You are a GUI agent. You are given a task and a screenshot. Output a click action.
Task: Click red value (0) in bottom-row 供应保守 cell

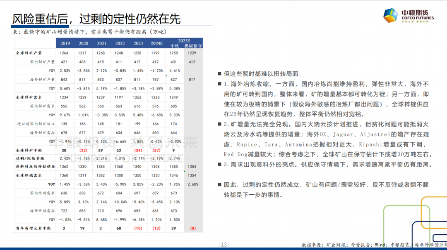click(x=193, y=228)
